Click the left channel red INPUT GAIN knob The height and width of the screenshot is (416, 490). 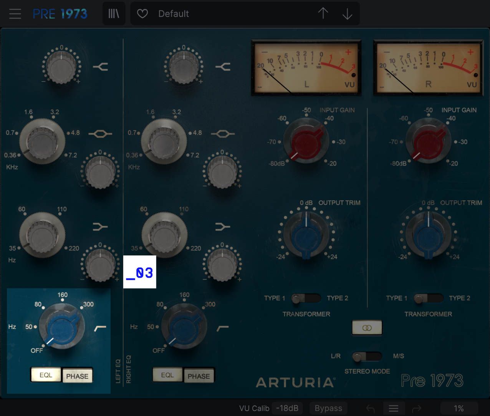306,141
